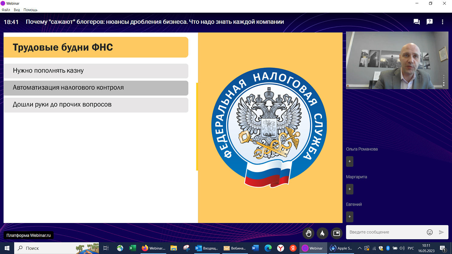452x254 pixels.
Task: Click plus button under Маргарита
Action: 350,189
